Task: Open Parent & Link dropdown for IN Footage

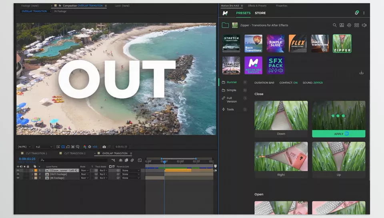Action: coord(131,178)
